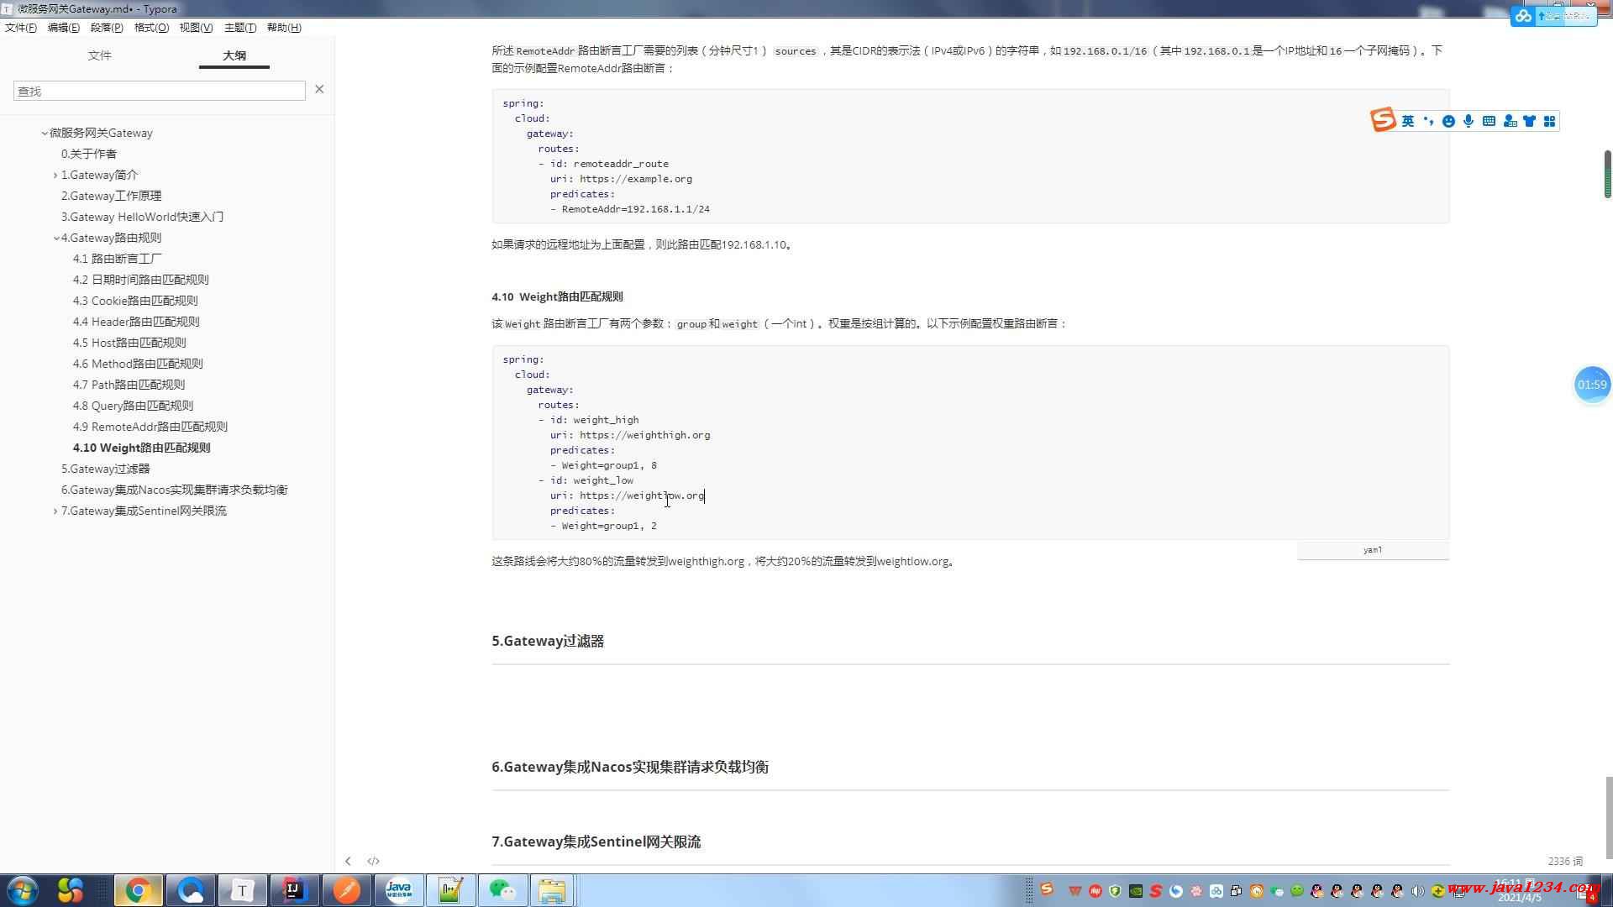Open the 帮助(H) menu
The image size is (1613, 907).
pos(284,28)
